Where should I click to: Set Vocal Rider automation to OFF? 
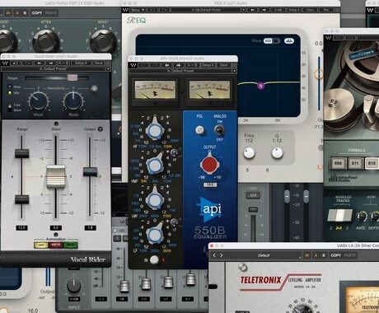point(41,245)
